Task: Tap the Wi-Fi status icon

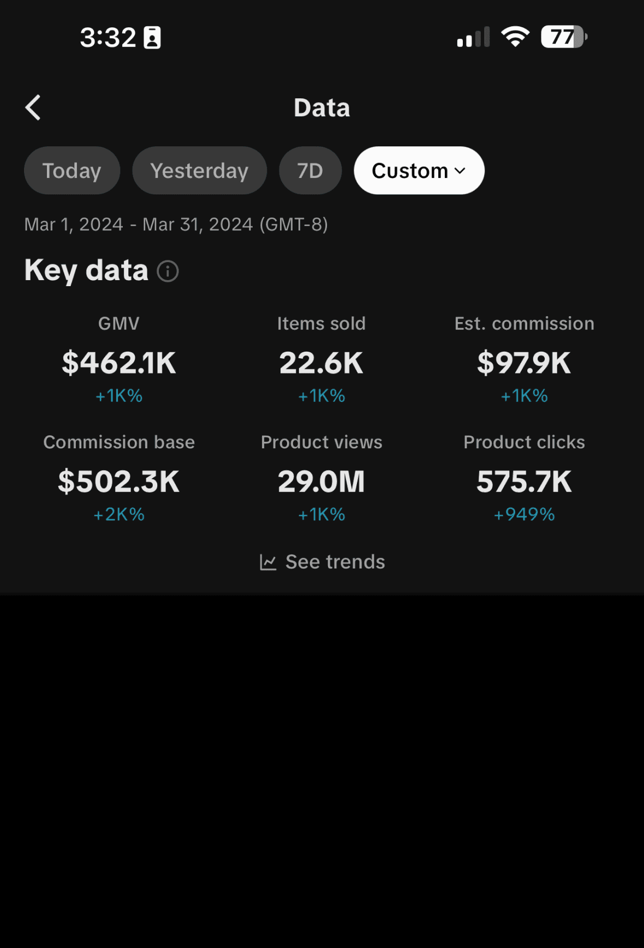Action: (x=515, y=37)
